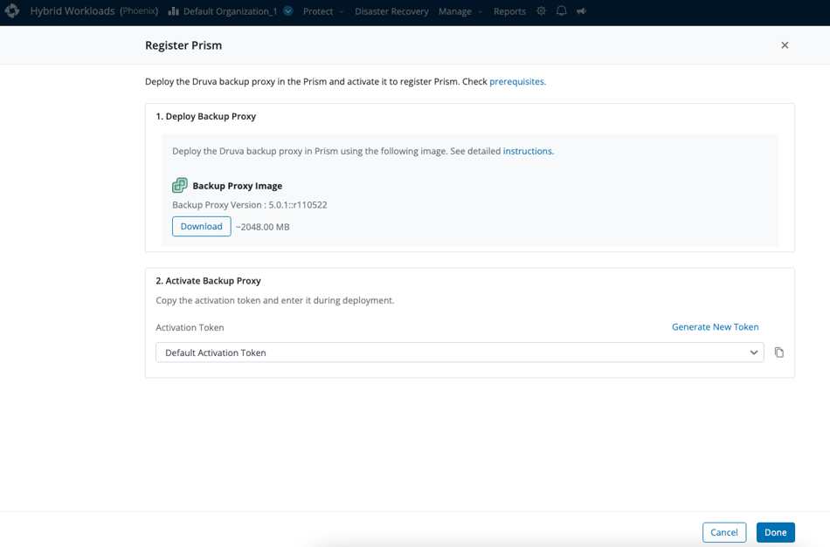
Task: Click Generate New Token link
Action: [x=716, y=327]
